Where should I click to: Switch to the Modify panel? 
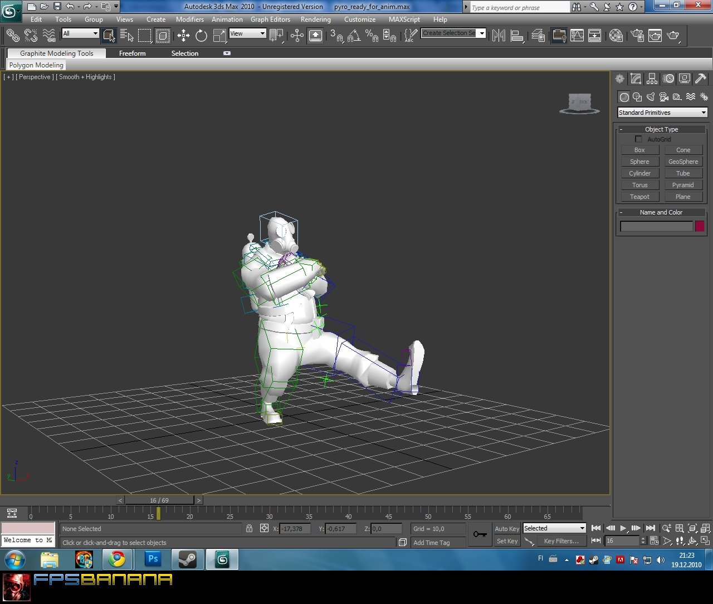(636, 79)
